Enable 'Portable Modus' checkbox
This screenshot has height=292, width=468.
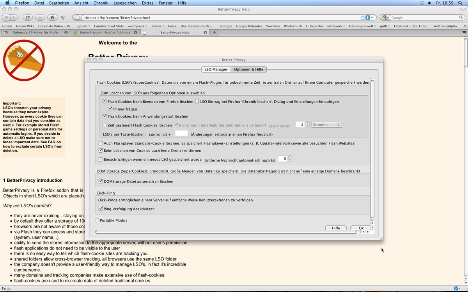tap(97, 220)
